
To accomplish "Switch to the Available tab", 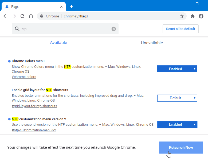I will [x=58, y=43].
